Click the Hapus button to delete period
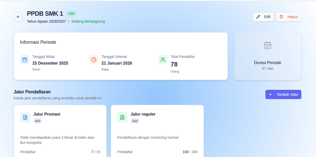This screenshot has width=316, height=157. click(x=289, y=16)
